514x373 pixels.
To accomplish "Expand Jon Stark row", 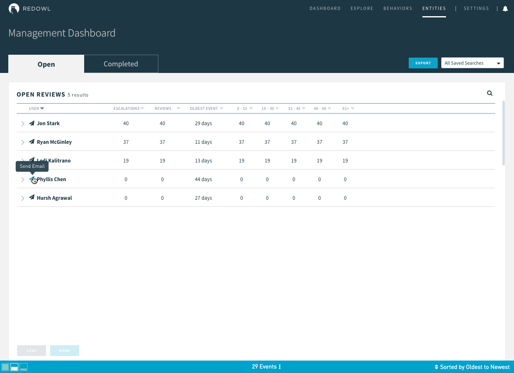I will pos(23,124).
